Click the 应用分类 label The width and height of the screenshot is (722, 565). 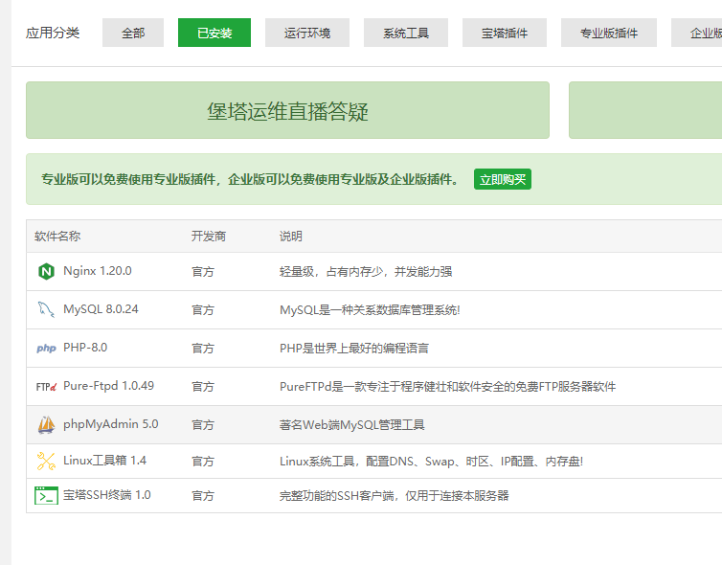[53, 33]
